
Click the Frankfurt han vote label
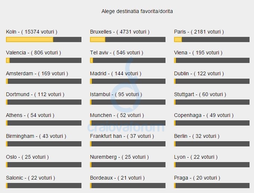[122, 136]
